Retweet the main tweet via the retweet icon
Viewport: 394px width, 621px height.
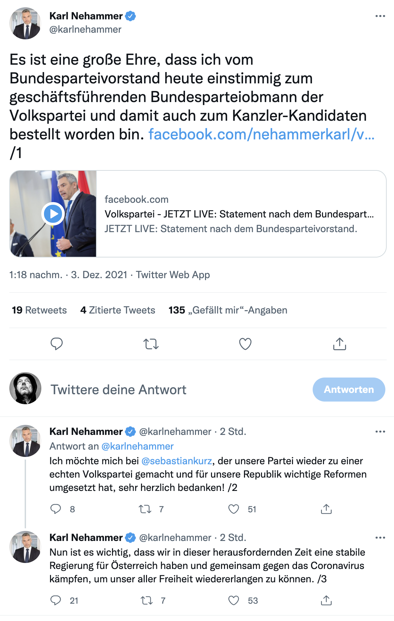pyautogui.click(x=151, y=344)
